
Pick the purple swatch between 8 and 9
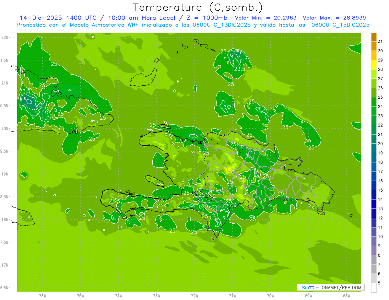(x=374, y=251)
